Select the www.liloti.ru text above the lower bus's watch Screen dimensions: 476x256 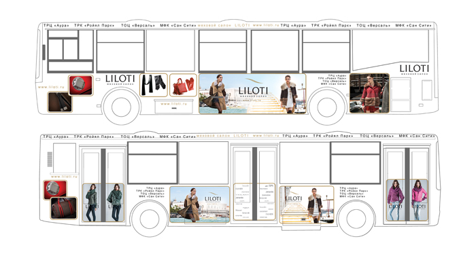[64, 177]
